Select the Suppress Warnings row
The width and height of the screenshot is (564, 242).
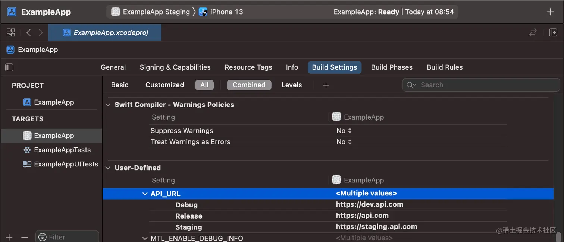click(328, 131)
